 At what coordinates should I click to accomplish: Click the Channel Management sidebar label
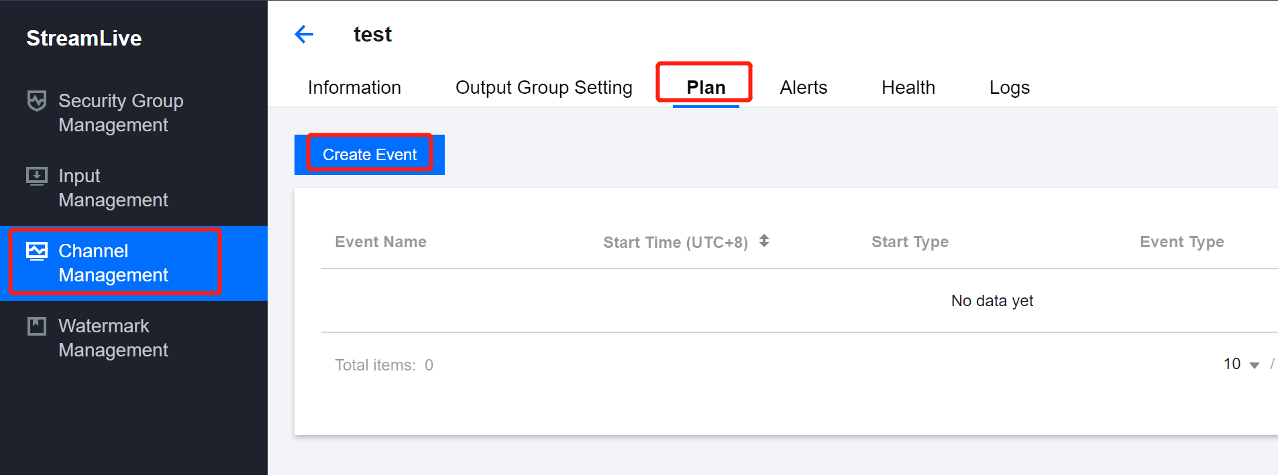pyautogui.click(x=113, y=263)
